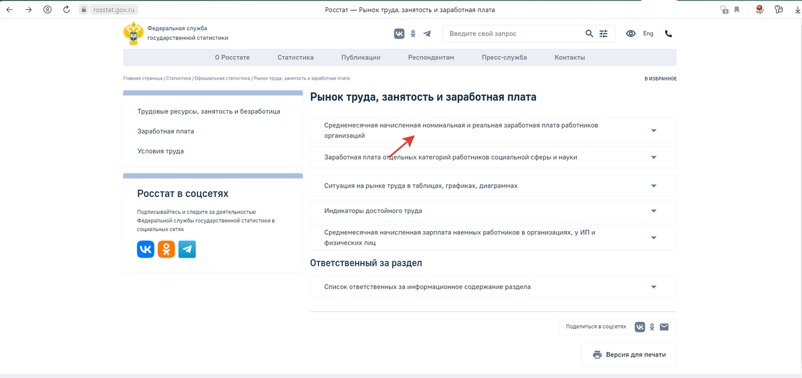This screenshot has height=378, width=802.
Task: Share via VK icon next to Поделиться в соцсетях
Action: tap(640, 327)
